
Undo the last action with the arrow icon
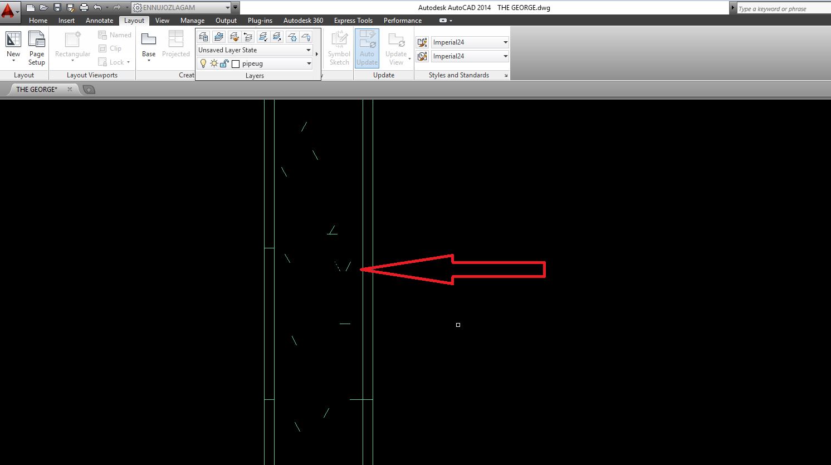pos(97,8)
